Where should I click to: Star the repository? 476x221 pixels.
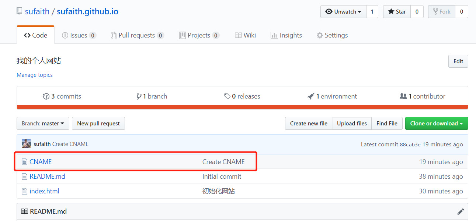click(x=397, y=11)
